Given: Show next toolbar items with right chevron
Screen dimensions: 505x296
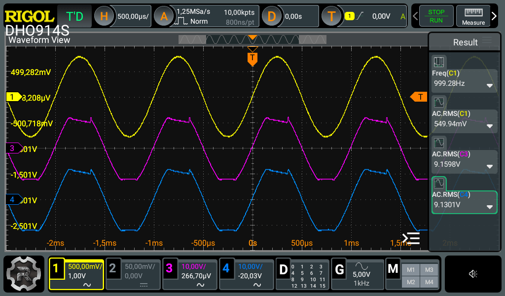Looking at the screenshot, I should pos(494,16).
